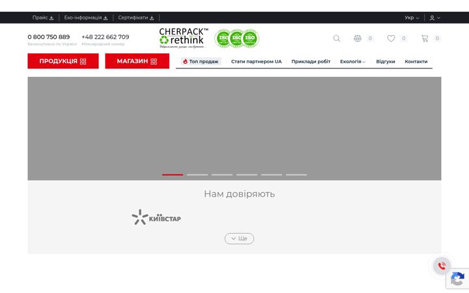This screenshot has width=469, height=293.
Task: Open the user account dropdown
Action: click(435, 18)
